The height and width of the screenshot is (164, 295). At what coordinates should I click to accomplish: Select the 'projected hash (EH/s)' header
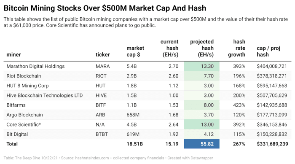tap(202, 48)
